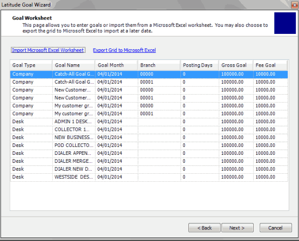Screen dimensions: 299x241
Task: Close the Latitude Goal Wizard window
Action: coord(292,4)
